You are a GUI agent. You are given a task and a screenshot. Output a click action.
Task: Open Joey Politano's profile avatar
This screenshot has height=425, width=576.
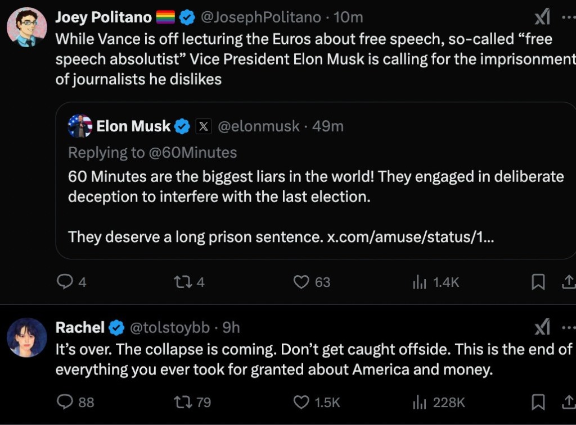pyautogui.click(x=26, y=27)
